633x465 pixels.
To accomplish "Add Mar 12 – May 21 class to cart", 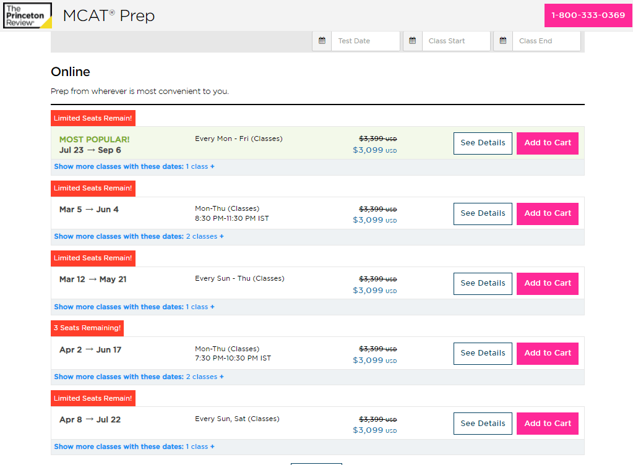I will pyautogui.click(x=548, y=284).
